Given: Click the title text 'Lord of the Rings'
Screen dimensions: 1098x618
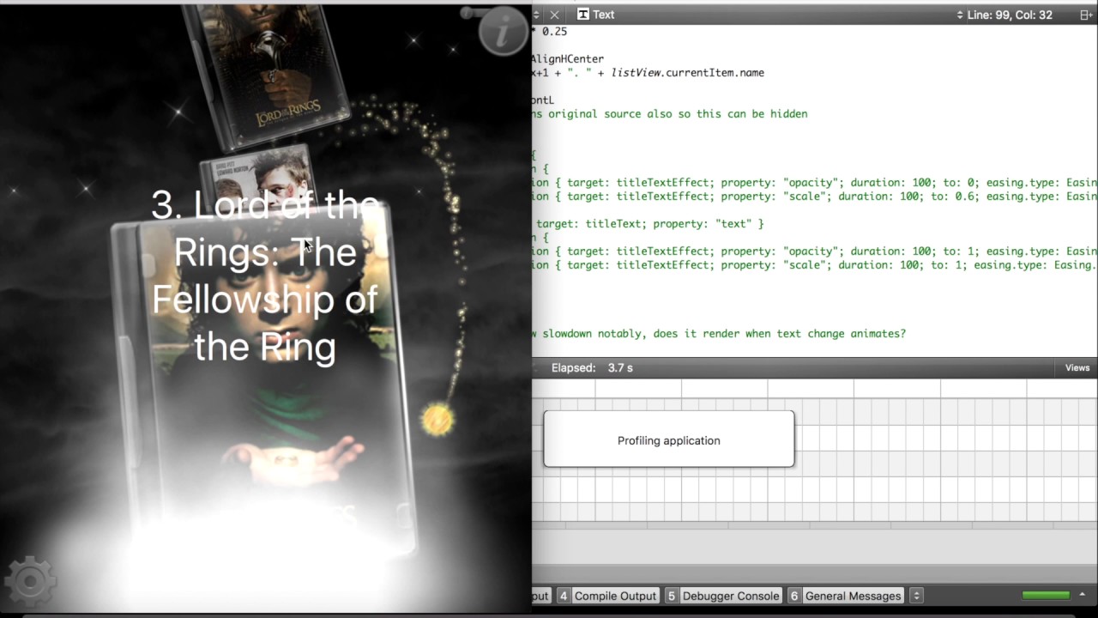Looking at the screenshot, I should pos(264,276).
